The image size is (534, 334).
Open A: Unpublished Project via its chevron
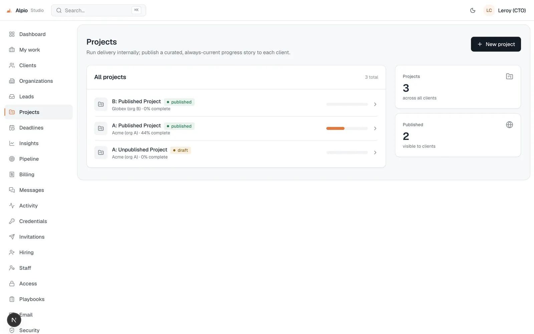[x=375, y=153]
